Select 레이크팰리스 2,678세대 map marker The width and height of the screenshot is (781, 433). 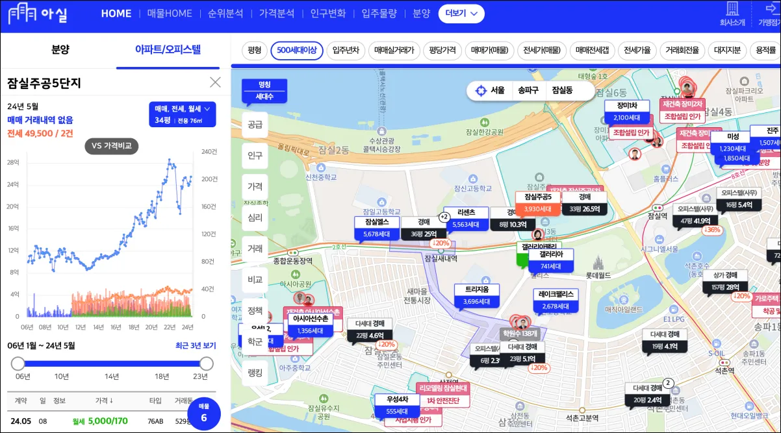(555, 300)
